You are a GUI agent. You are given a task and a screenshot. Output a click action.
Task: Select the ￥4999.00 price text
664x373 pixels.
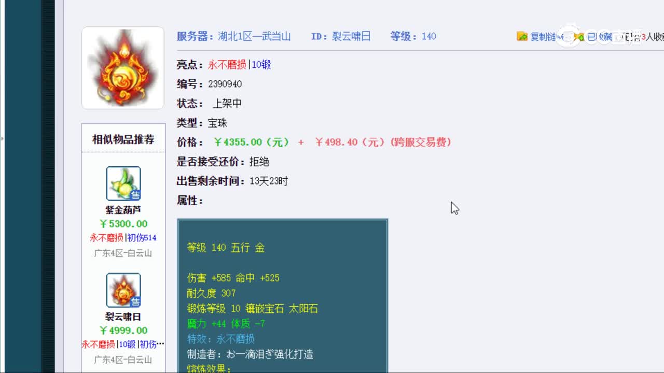click(x=123, y=331)
